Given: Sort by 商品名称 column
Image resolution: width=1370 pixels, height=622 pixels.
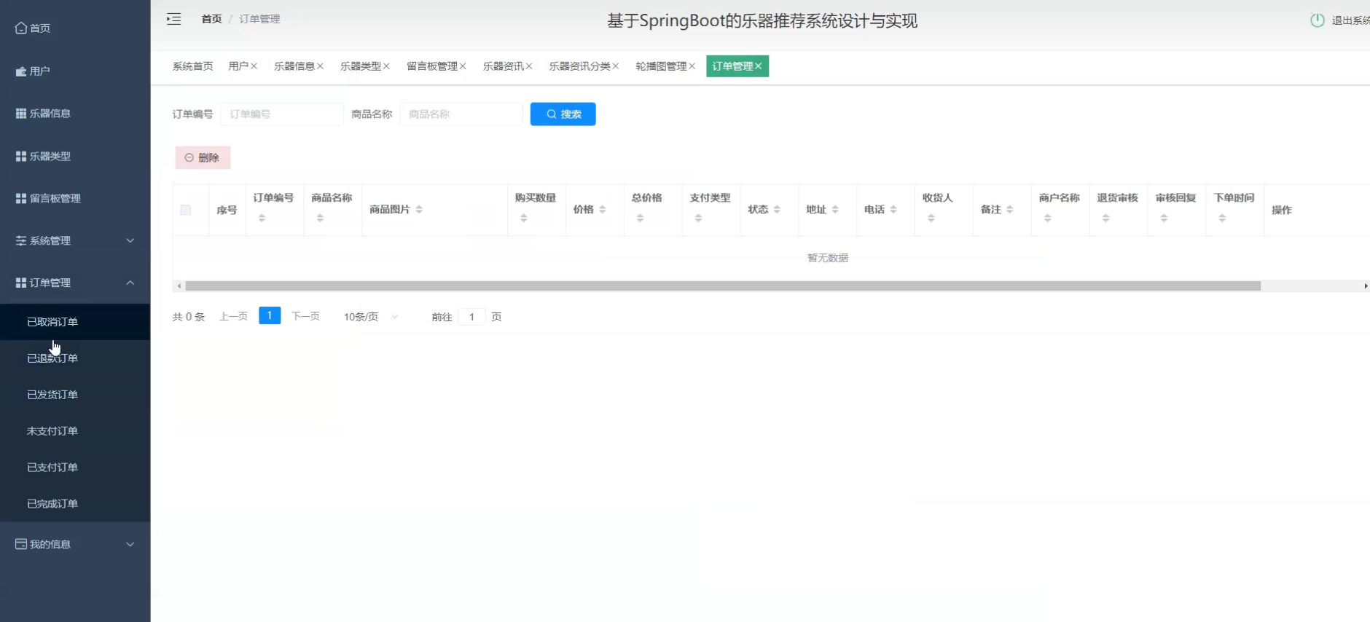Looking at the screenshot, I should (x=320, y=219).
